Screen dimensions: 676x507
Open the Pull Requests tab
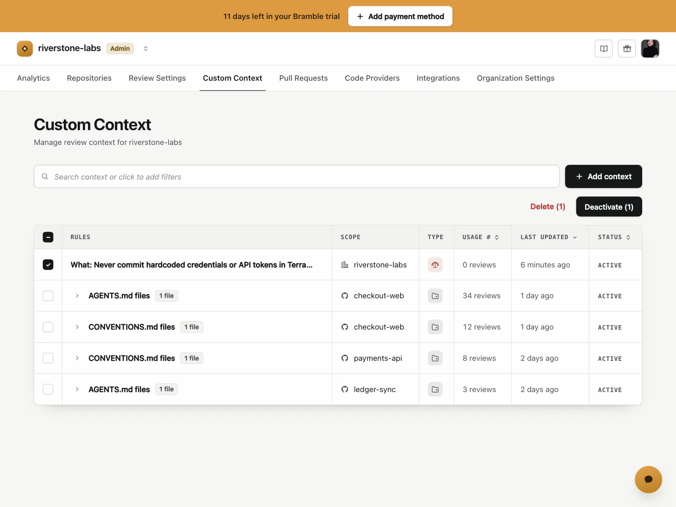pos(303,78)
